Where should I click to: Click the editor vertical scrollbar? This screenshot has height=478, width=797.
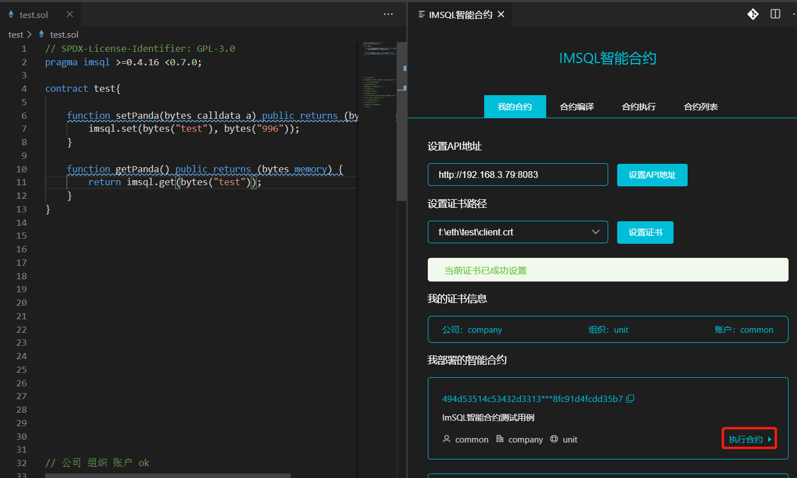[x=402, y=121]
